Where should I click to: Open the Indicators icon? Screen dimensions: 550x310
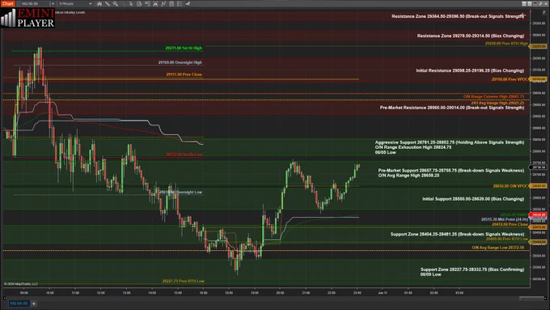click(155, 3)
